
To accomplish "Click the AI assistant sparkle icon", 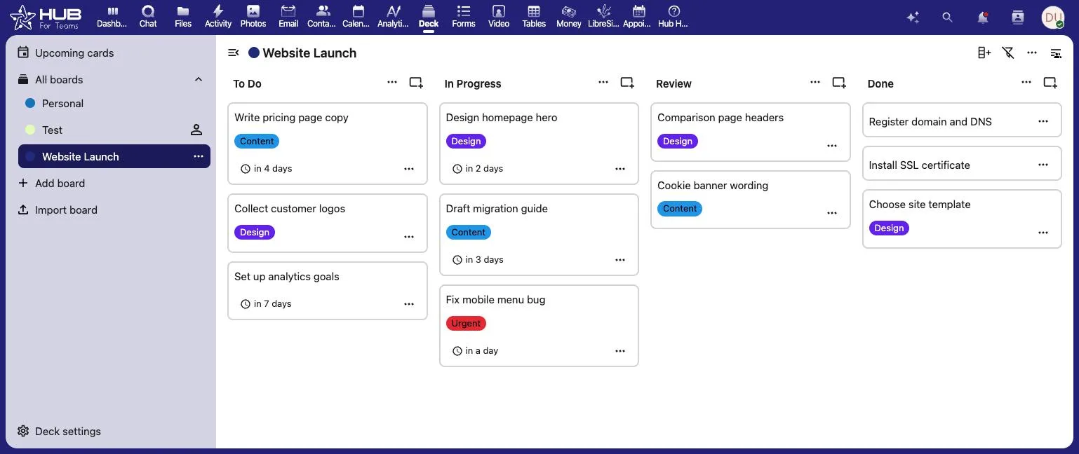I will coord(913,18).
